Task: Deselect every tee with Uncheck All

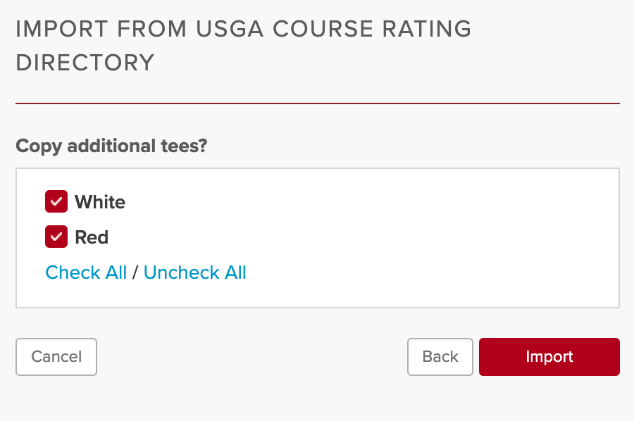Action: click(195, 272)
